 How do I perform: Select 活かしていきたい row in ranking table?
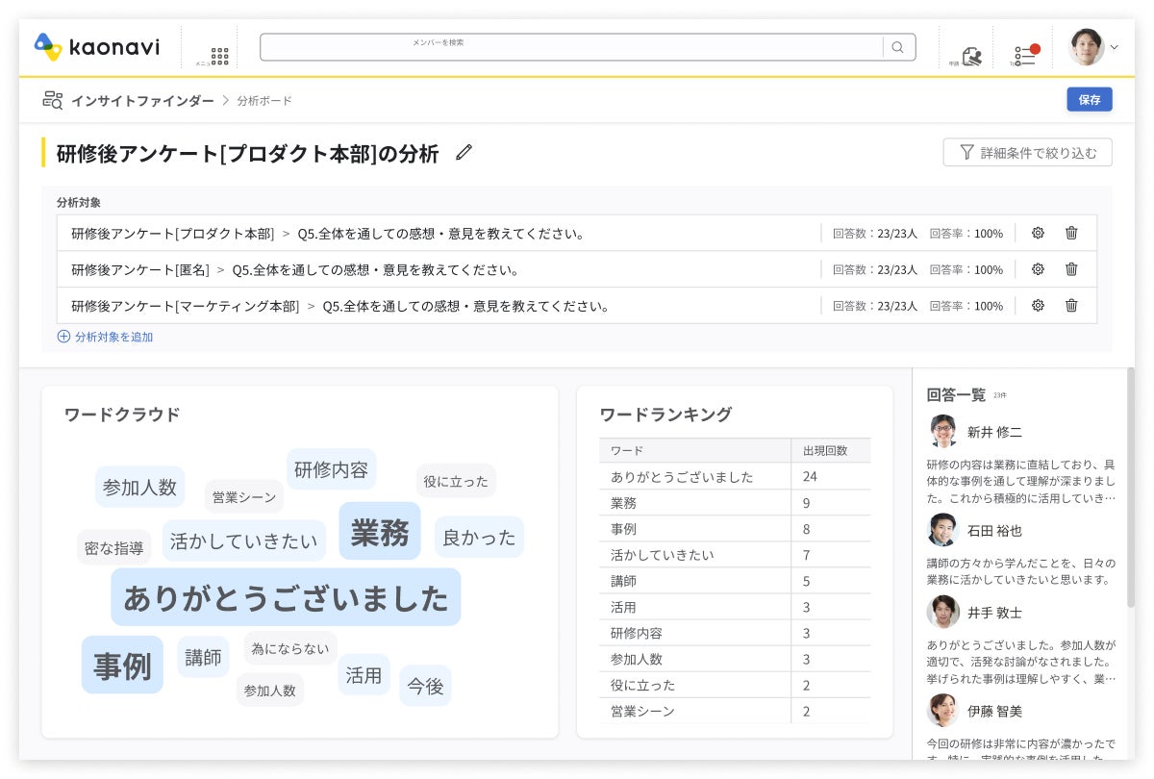click(735, 554)
